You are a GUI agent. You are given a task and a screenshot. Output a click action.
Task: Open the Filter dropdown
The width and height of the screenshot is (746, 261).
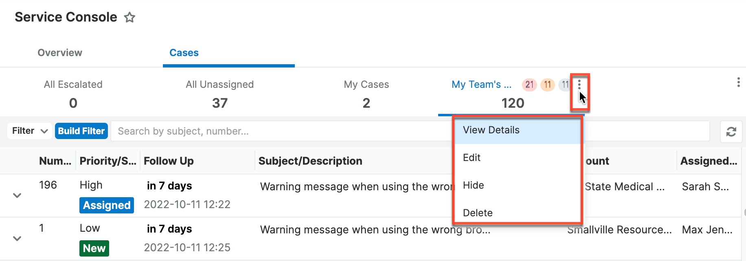[30, 131]
